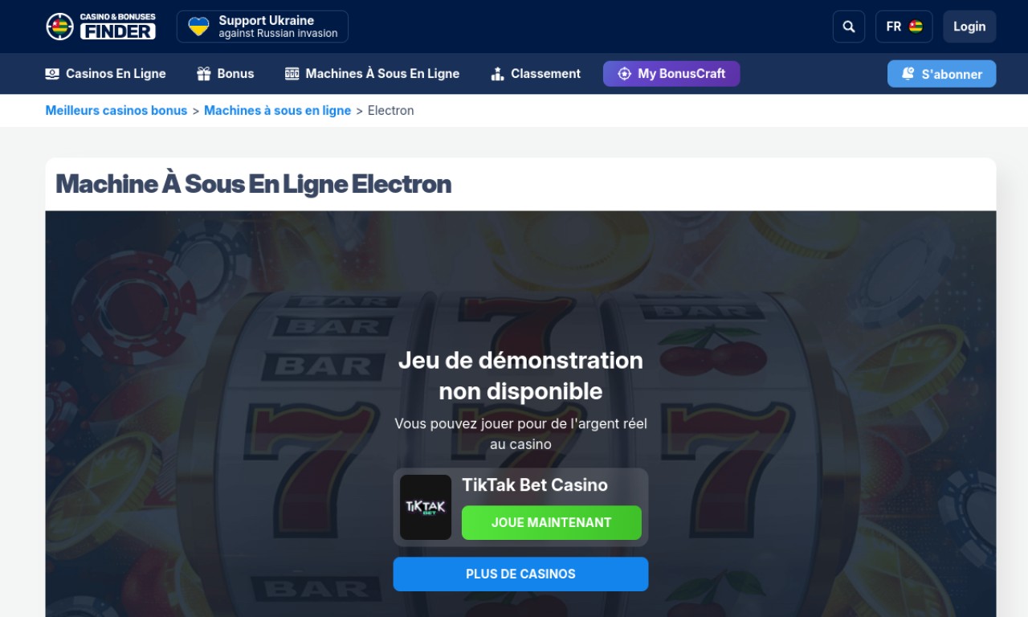
Task: Follow the Meilleurs casinos bonus breadcrumb
Action: (116, 111)
